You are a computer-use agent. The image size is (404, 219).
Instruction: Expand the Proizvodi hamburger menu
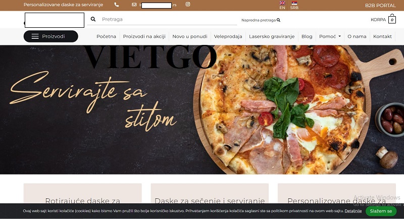(50, 36)
